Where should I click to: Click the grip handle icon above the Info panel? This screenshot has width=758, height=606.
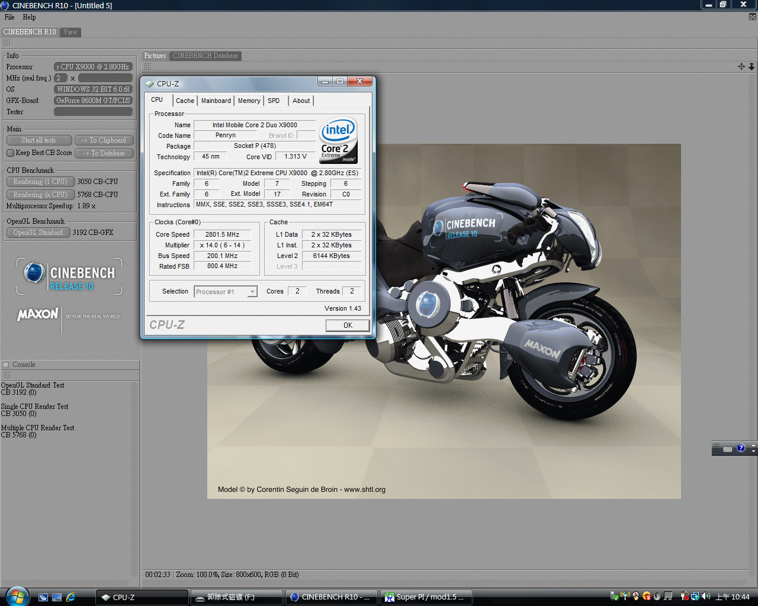pyautogui.click(x=7, y=43)
